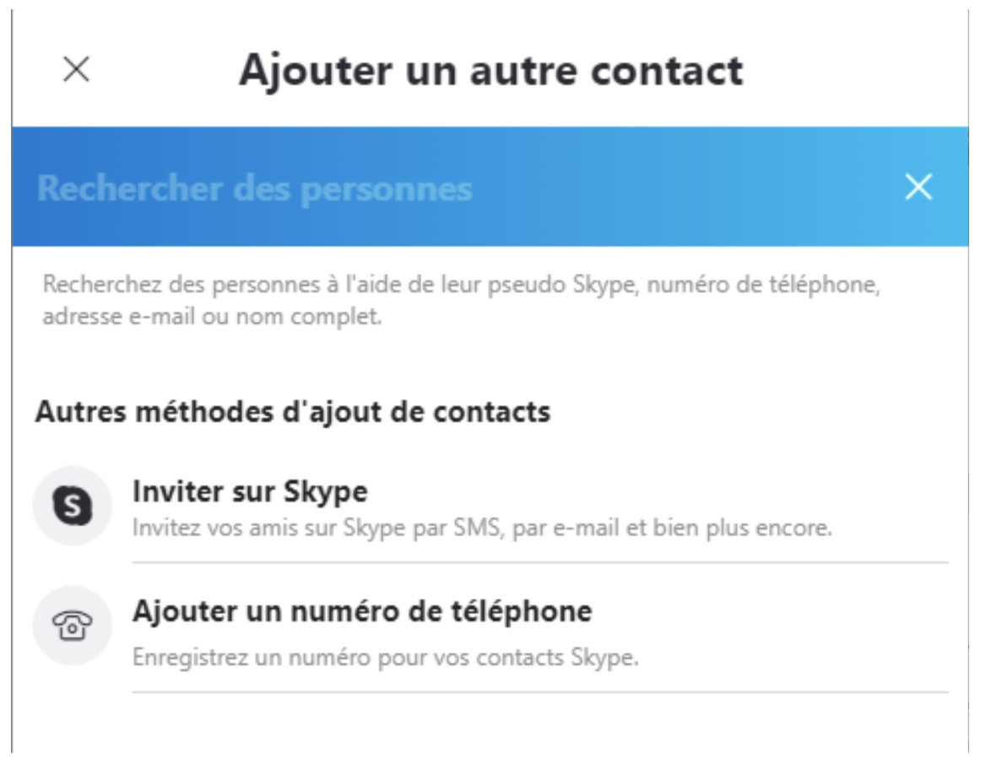Image resolution: width=986 pixels, height=765 pixels.
Task: Open the phone number row via its circle icon
Action: (73, 626)
